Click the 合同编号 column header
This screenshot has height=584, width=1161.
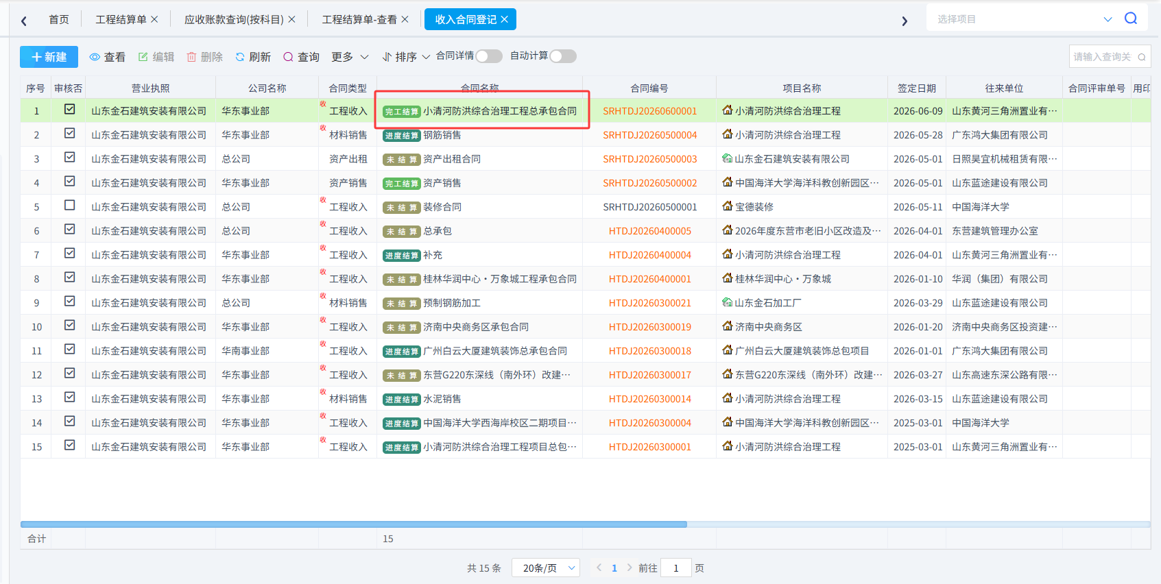point(649,88)
